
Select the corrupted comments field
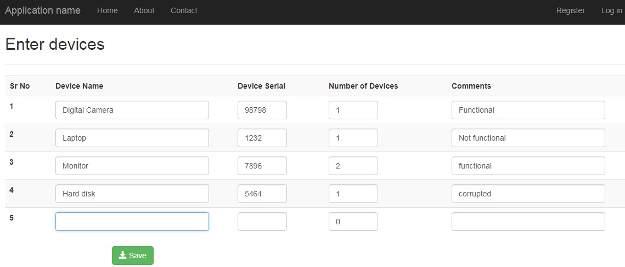tap(528, 194)
